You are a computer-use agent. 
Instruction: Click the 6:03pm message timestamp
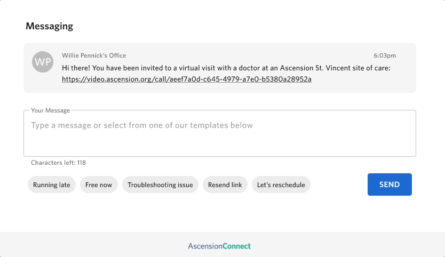pyautogui.click(x=385, y=55)
